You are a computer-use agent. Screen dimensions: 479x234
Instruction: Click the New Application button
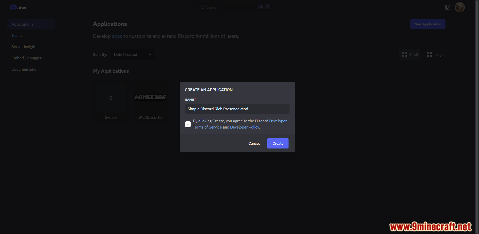428,24
